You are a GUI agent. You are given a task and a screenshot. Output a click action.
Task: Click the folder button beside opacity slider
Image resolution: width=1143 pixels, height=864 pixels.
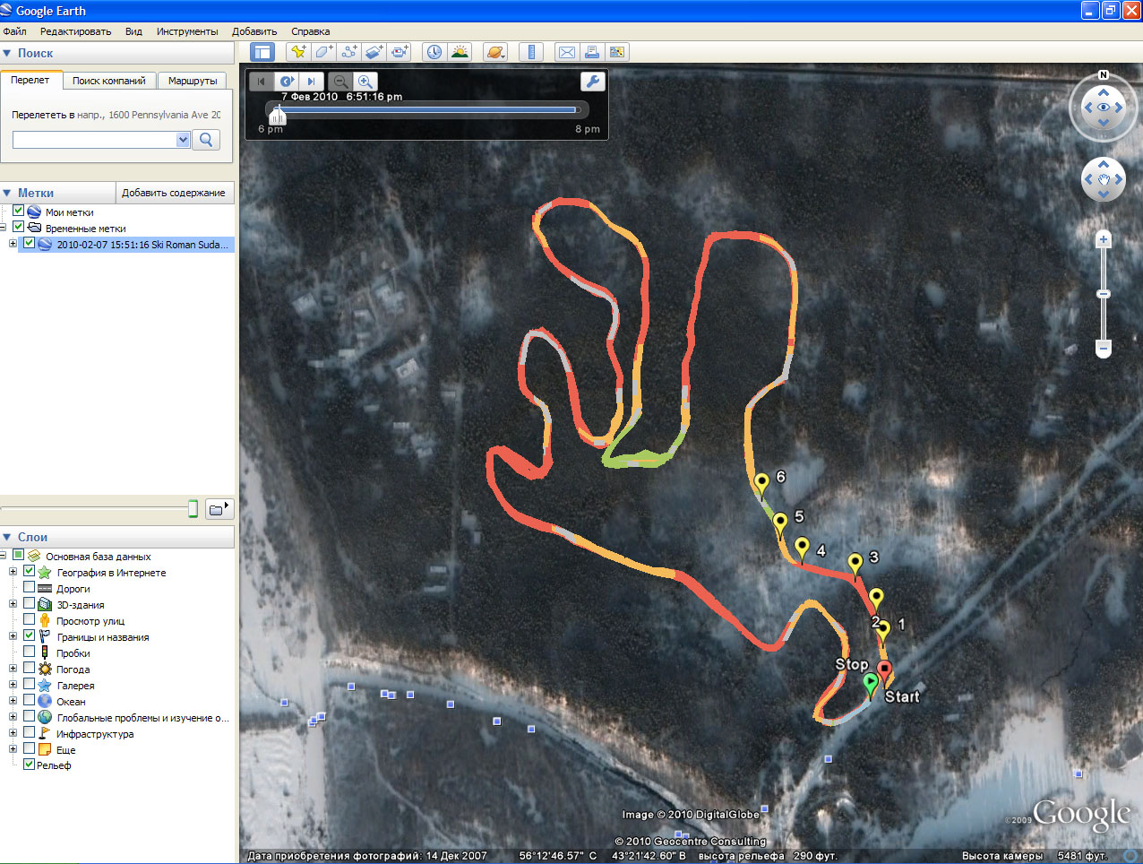pos(219,509)
